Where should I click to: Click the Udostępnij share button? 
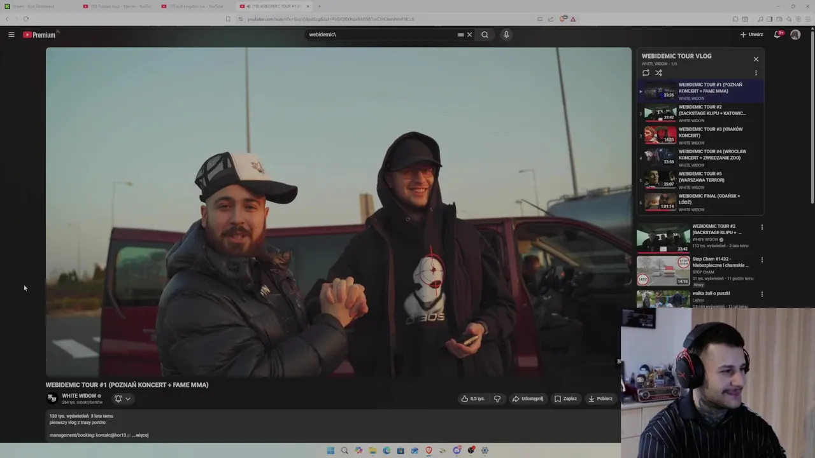(x=528, y=399)
